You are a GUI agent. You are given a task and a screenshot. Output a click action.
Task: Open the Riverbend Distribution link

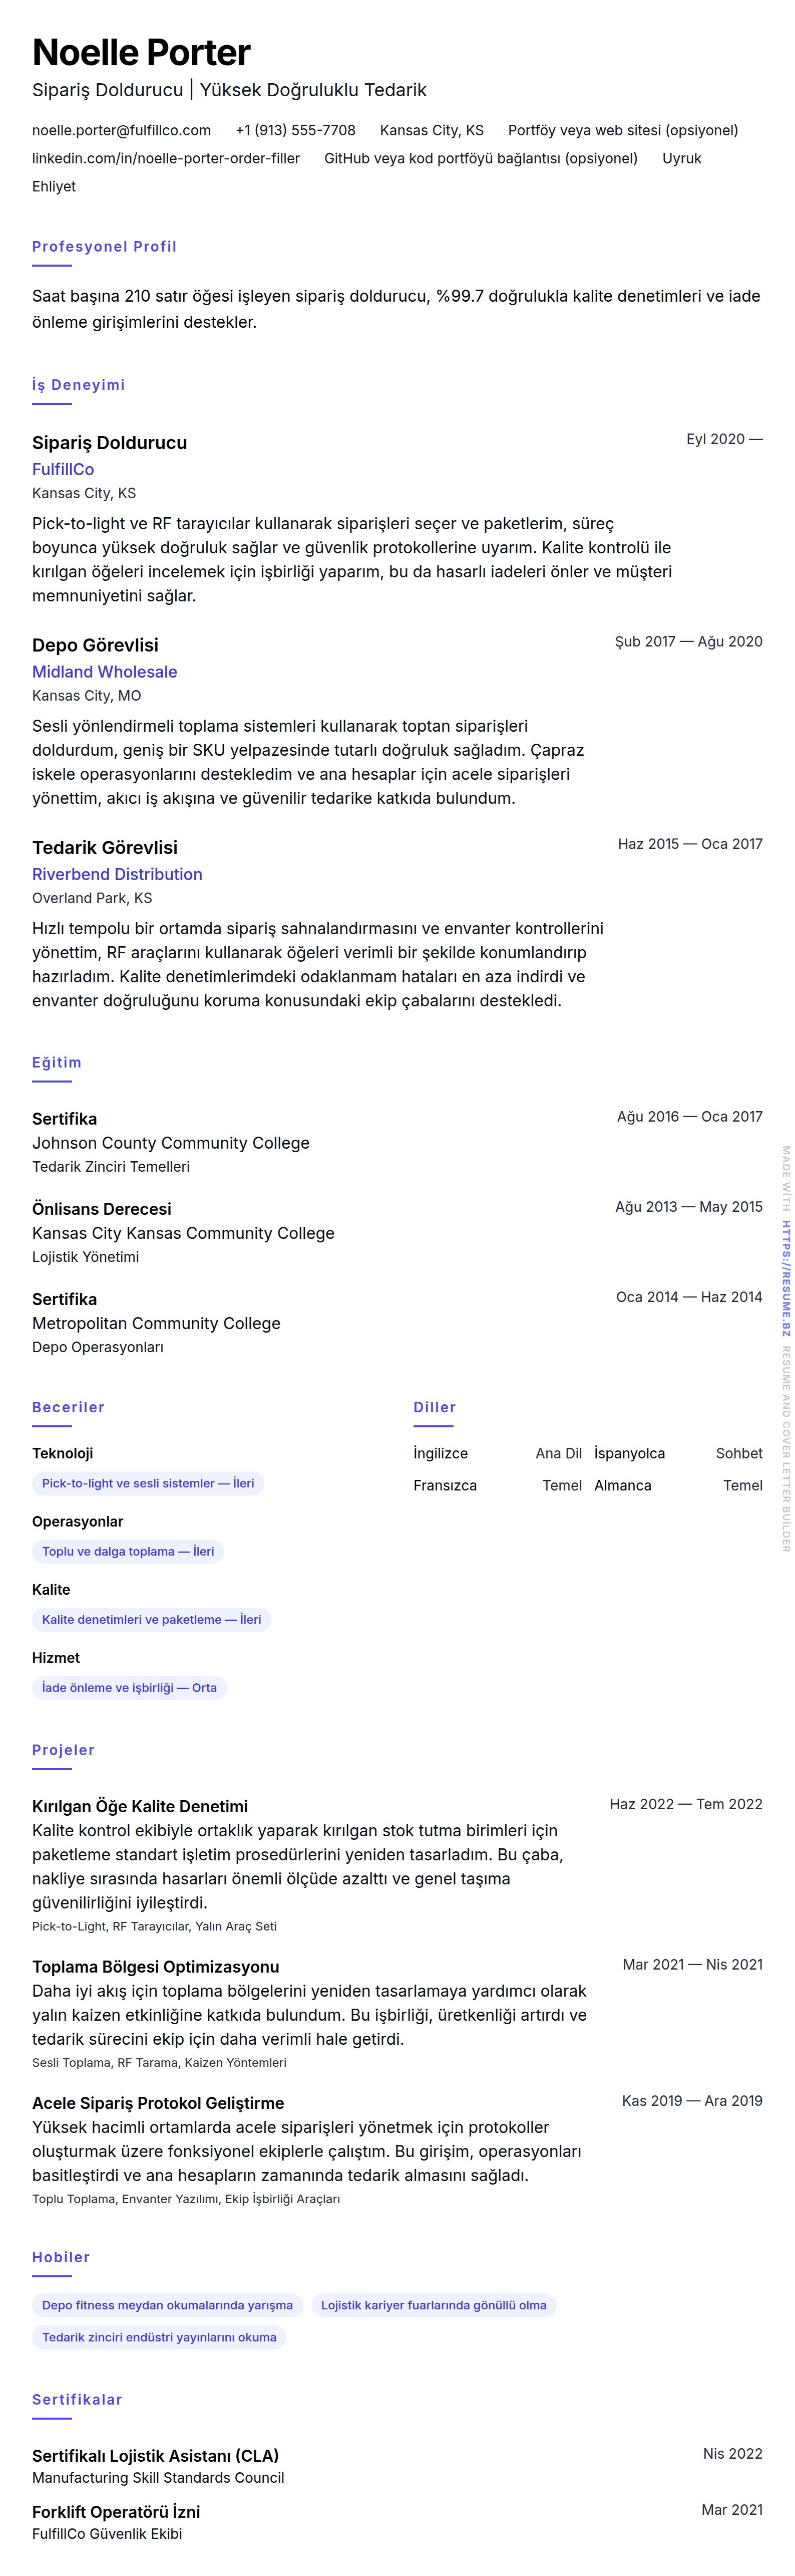pyautogui.click(x=117, y=874)
